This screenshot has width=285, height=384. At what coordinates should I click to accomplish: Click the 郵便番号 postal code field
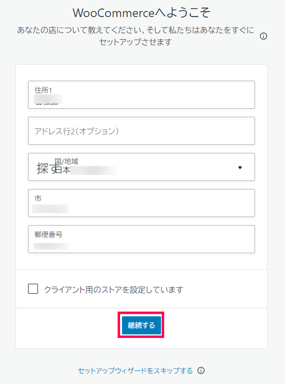141,239
